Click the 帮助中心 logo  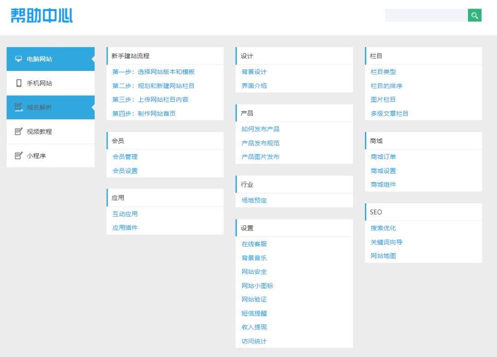tap(41, 15)
